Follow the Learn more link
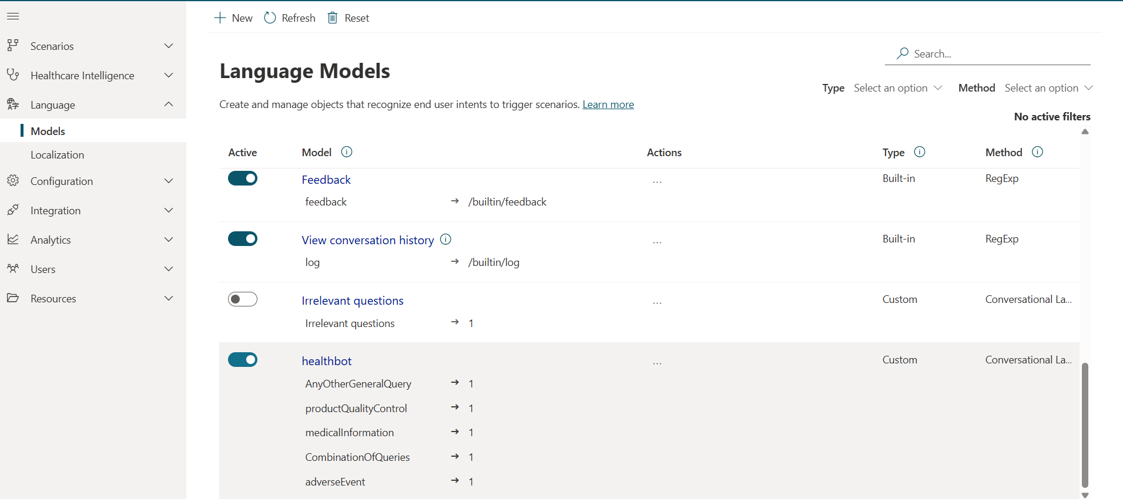The height and width of the screenshot is (499, 1123). [x=608, y=104]
